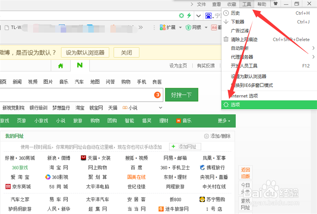Open the 查看 menu

click(x=216, y=4)
